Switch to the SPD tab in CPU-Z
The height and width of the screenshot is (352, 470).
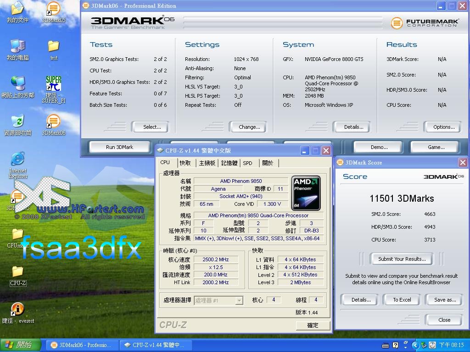click(247, 163)
